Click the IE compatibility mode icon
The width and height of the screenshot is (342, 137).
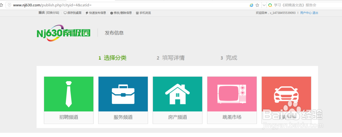(251, 5)
